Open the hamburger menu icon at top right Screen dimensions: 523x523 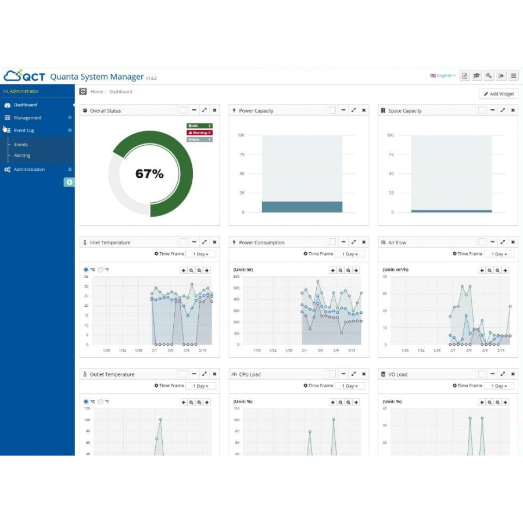pos(514,76)
